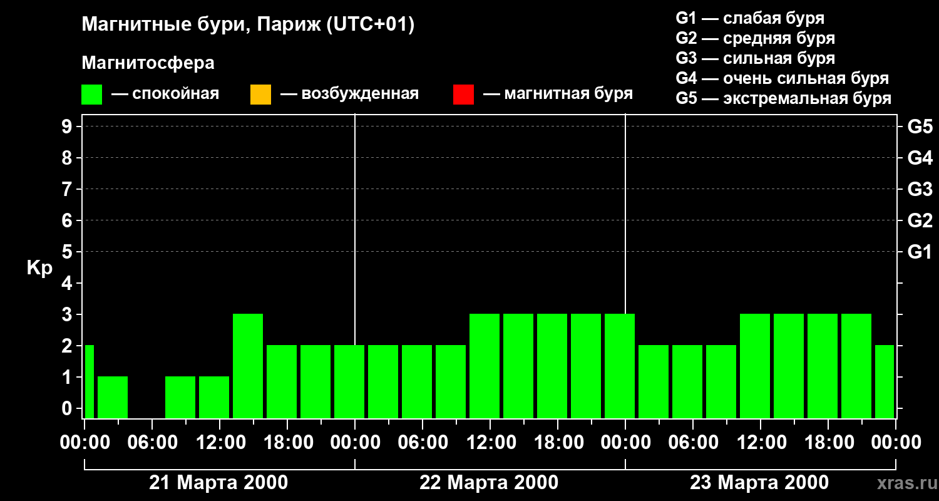The width and height of the screenshot is (939, 501).
Task: Click the legend label "— магнитная буря"
Action: coord(558,94)
